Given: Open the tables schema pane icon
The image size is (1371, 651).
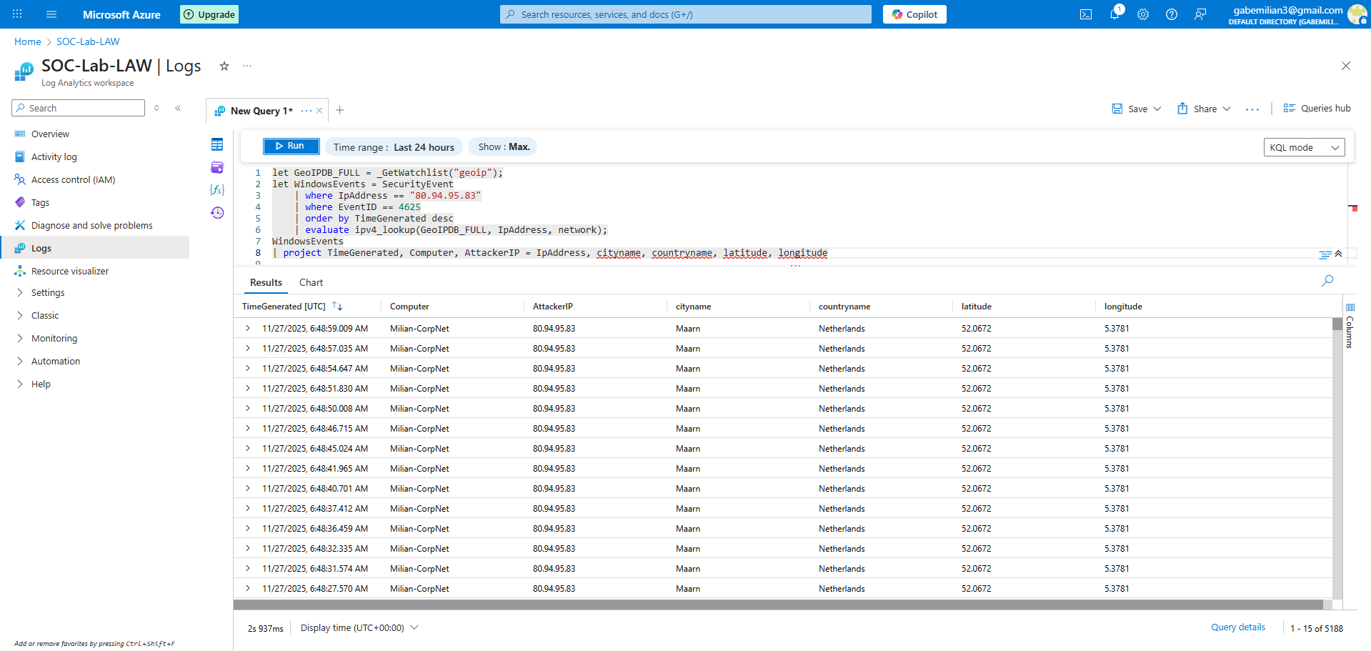Looking at the screenshot, I should click(x=217, y=144).
